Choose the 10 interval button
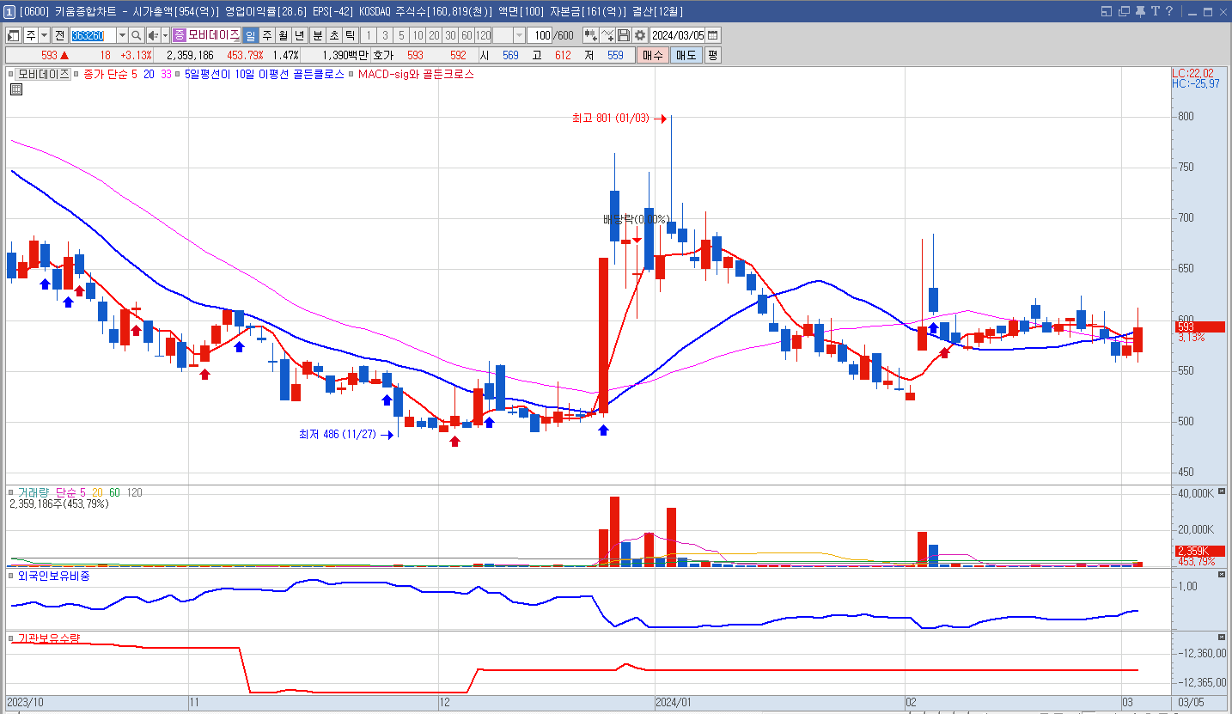 (x=418, y=35)
